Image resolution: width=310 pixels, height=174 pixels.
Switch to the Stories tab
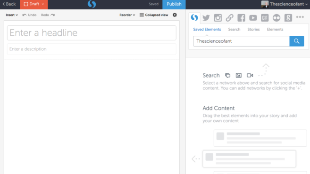coord(253,29)
